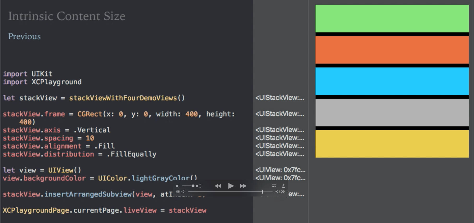Click the height value 400 on the wrapped line
Viewport: 474px width, 223px height.
(x=25, y=122)
